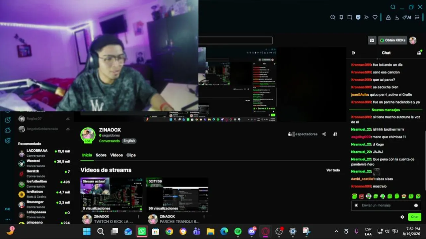Screen dimensions: 426x239
Task: Open the Opera sidebar history clock icon
Action: (x=7, y=120)
